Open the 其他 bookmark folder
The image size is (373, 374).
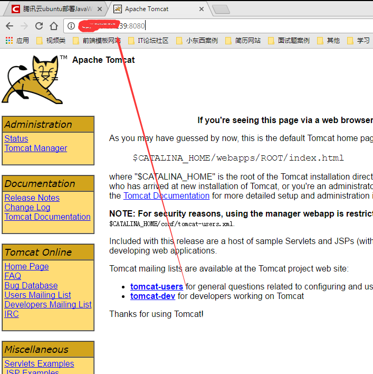click(329, 41)
